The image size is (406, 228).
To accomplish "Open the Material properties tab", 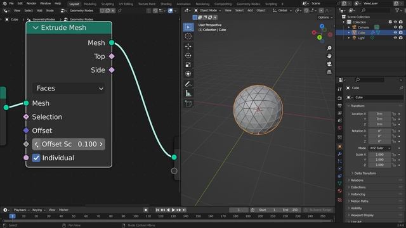I will [x=340, y=191].
